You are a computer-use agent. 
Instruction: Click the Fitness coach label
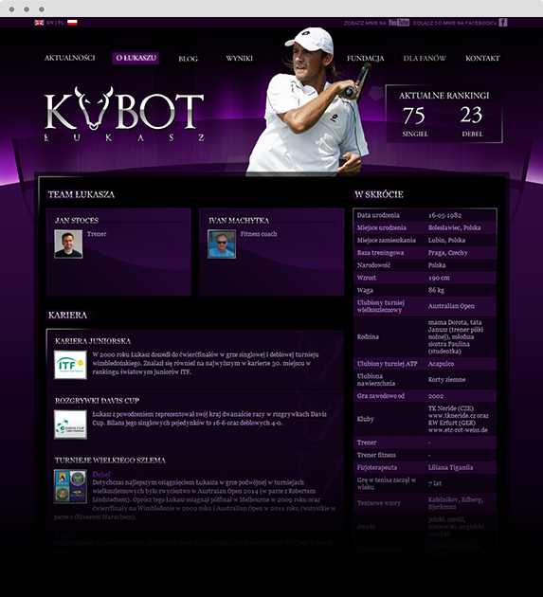point(259,234)
